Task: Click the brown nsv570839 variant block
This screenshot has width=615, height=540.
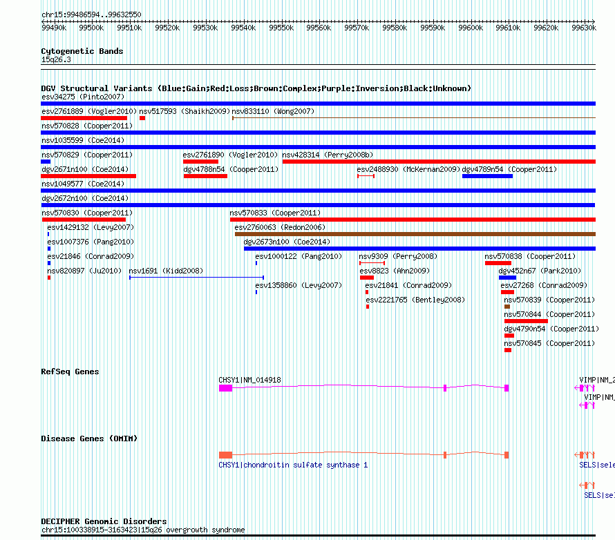Action: point(507,307)
